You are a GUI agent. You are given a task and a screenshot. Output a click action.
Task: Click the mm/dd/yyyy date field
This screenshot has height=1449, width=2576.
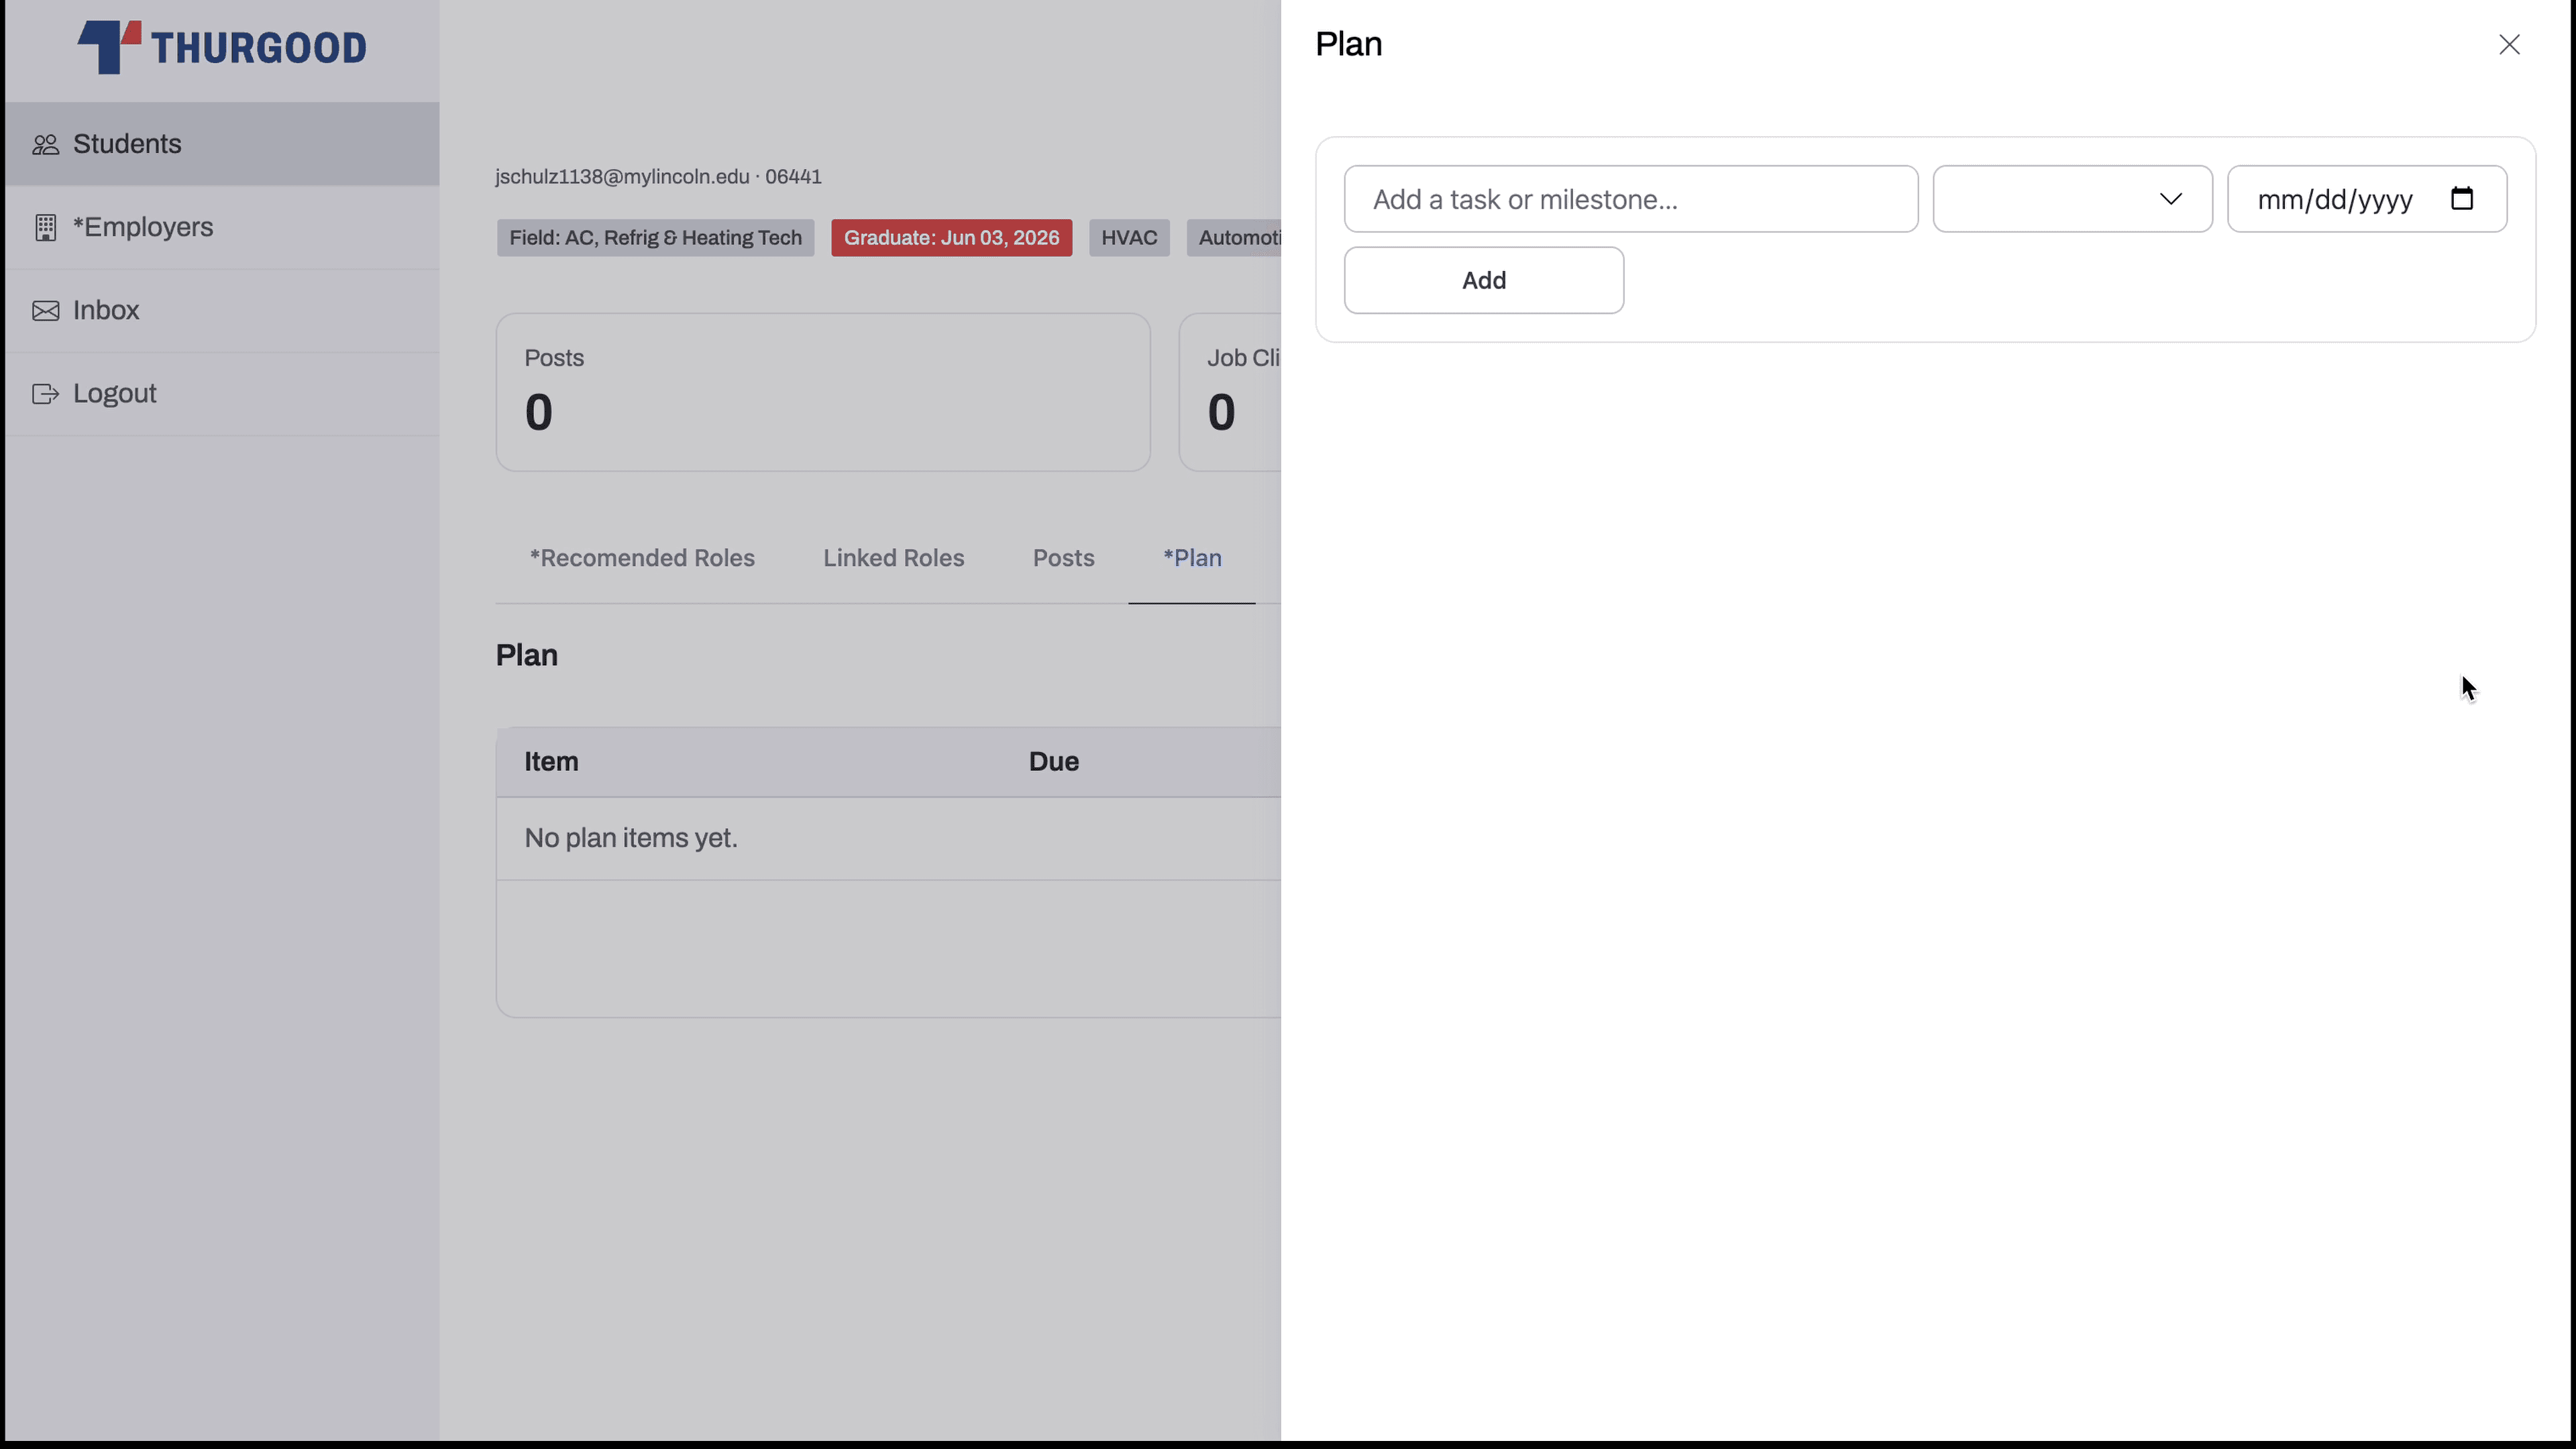coord(2335,199)
